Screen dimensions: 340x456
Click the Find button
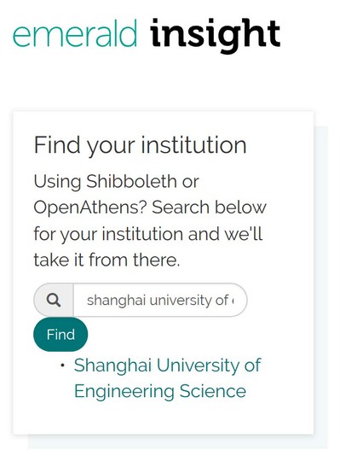(x=61, y=335)
